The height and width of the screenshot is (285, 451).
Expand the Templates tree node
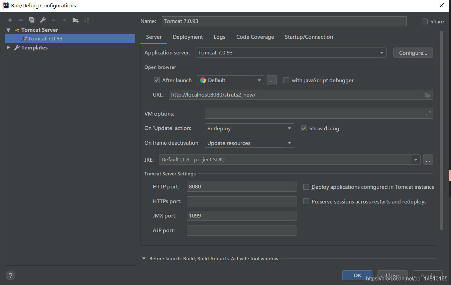pos(9,48)
